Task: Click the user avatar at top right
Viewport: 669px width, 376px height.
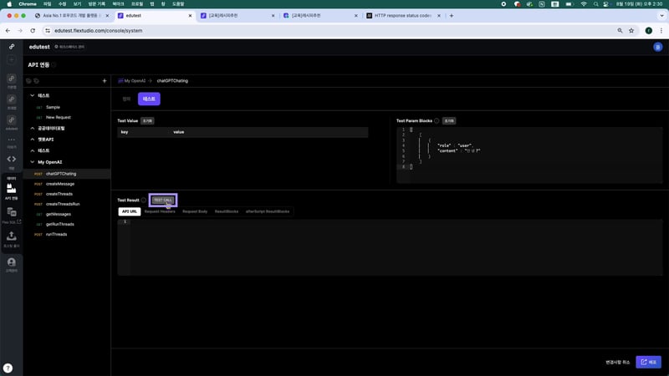Action: point(656,47)
